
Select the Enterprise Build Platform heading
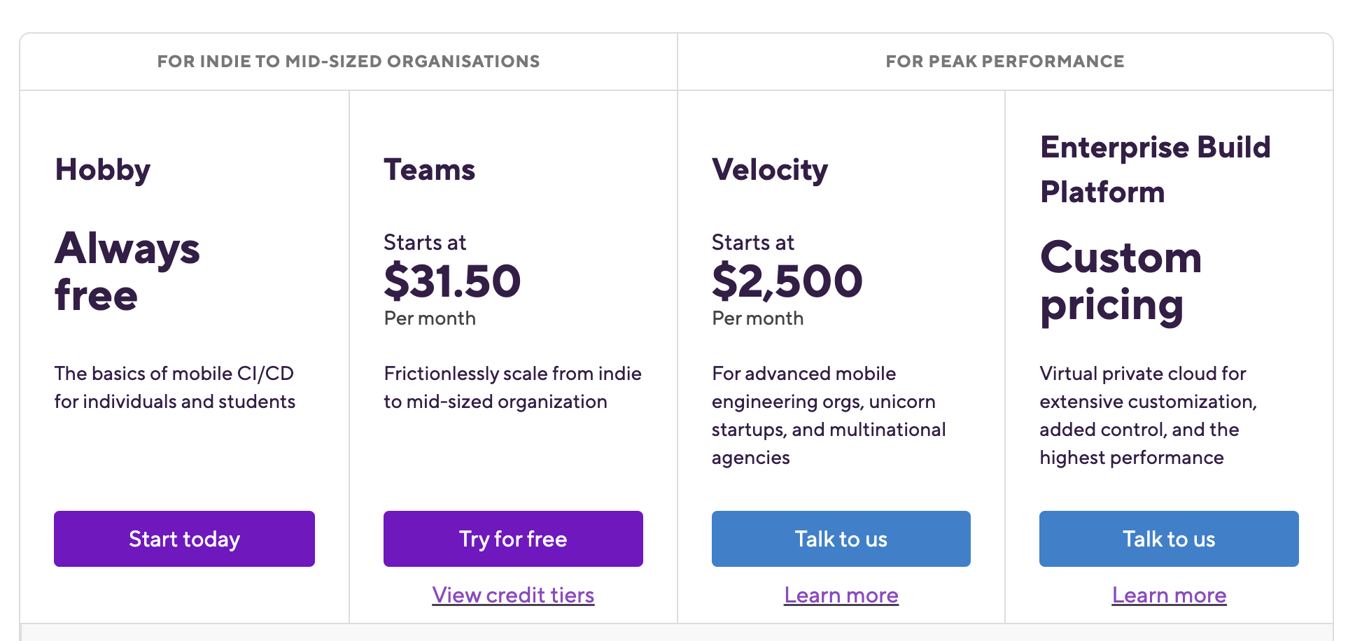click(1155, 169)
